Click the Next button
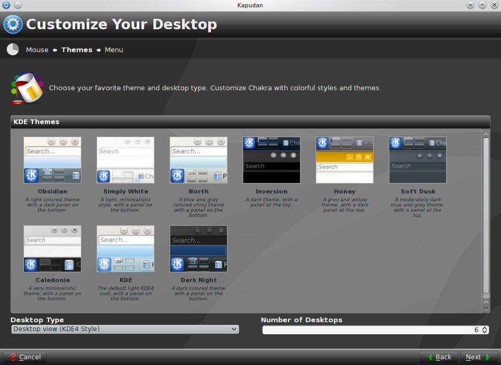 [479, 357]
